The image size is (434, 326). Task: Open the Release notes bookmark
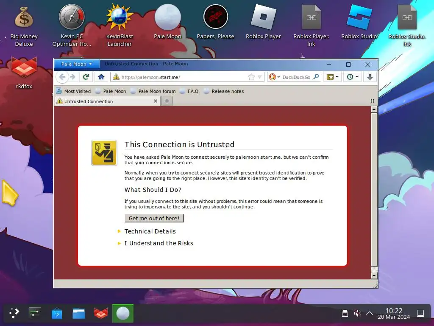pos(224,91)
